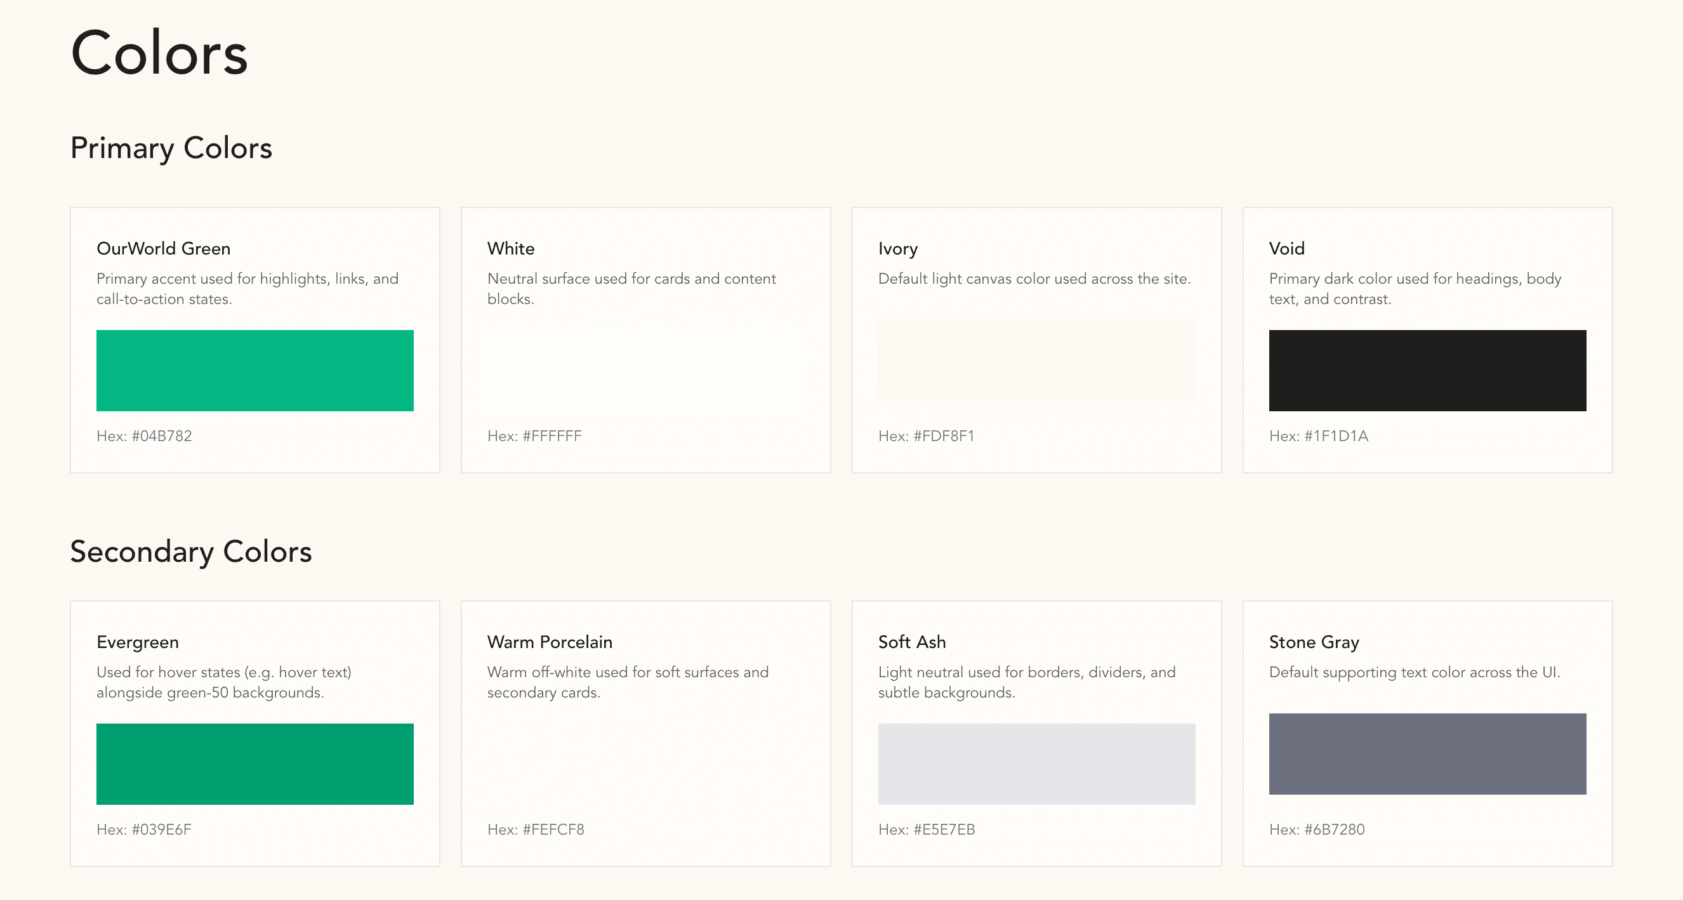1683x900 pixels.
Task: Click the hex value #1F1D1A
Action: point(1319,435)
